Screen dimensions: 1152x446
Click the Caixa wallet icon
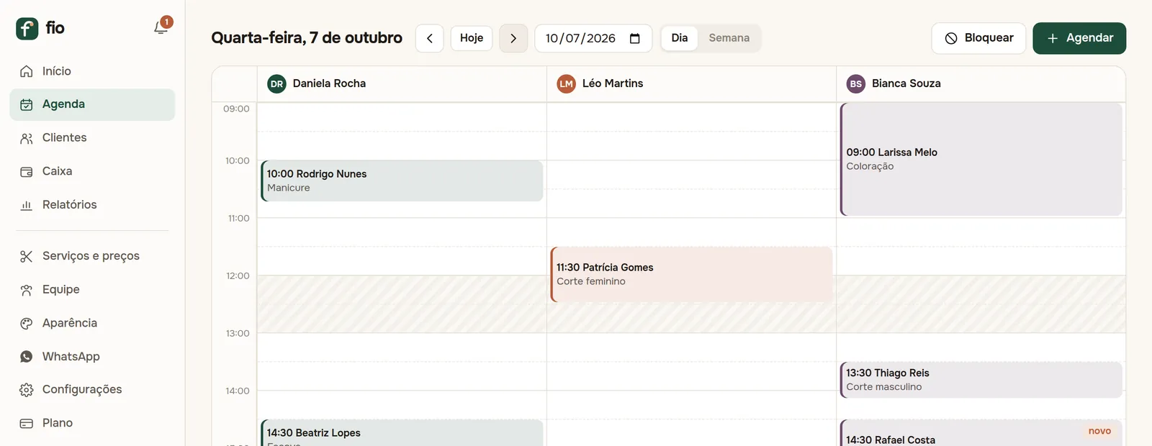click(27, 171)
